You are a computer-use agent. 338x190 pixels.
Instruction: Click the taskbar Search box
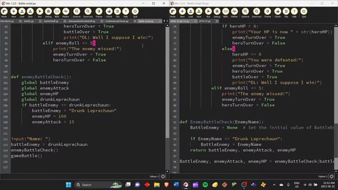pyautogui.click(x=99, y=185)
